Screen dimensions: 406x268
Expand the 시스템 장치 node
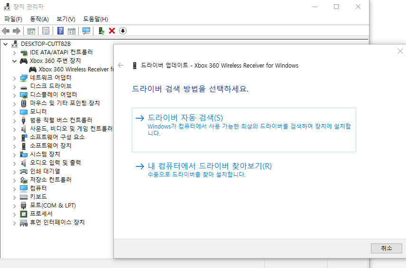click(15, 155)
